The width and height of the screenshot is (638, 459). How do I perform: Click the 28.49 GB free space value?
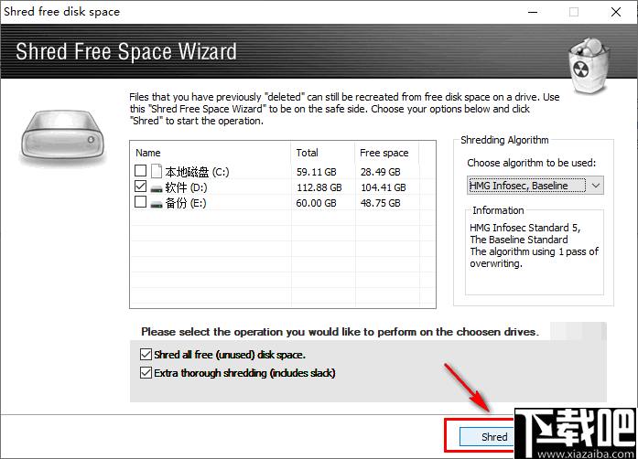pyautogui.click(x=381, y=172)
